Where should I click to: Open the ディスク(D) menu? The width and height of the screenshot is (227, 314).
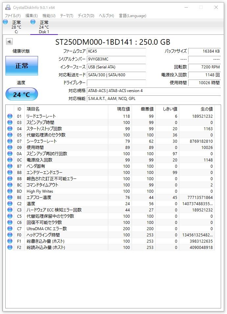[86, 16]
